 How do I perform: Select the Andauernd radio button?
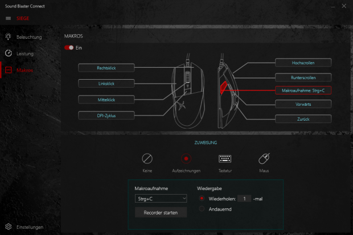pos(202,209)
